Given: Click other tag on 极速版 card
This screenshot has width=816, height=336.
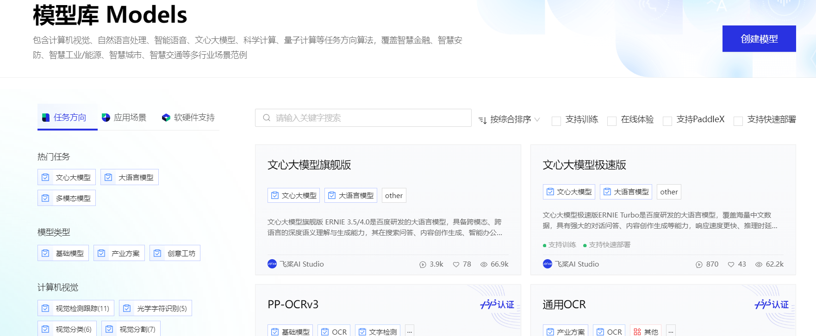Looking at the screenshot, I should pyautogui.click(x=669, y=192).
